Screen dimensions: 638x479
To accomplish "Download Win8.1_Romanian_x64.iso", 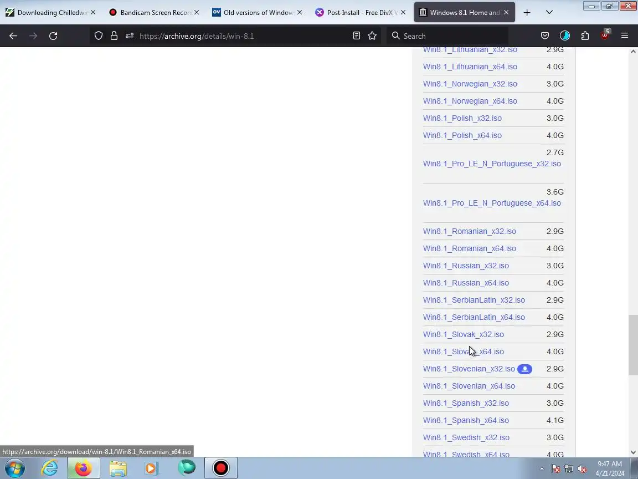I will click(470, 248).
